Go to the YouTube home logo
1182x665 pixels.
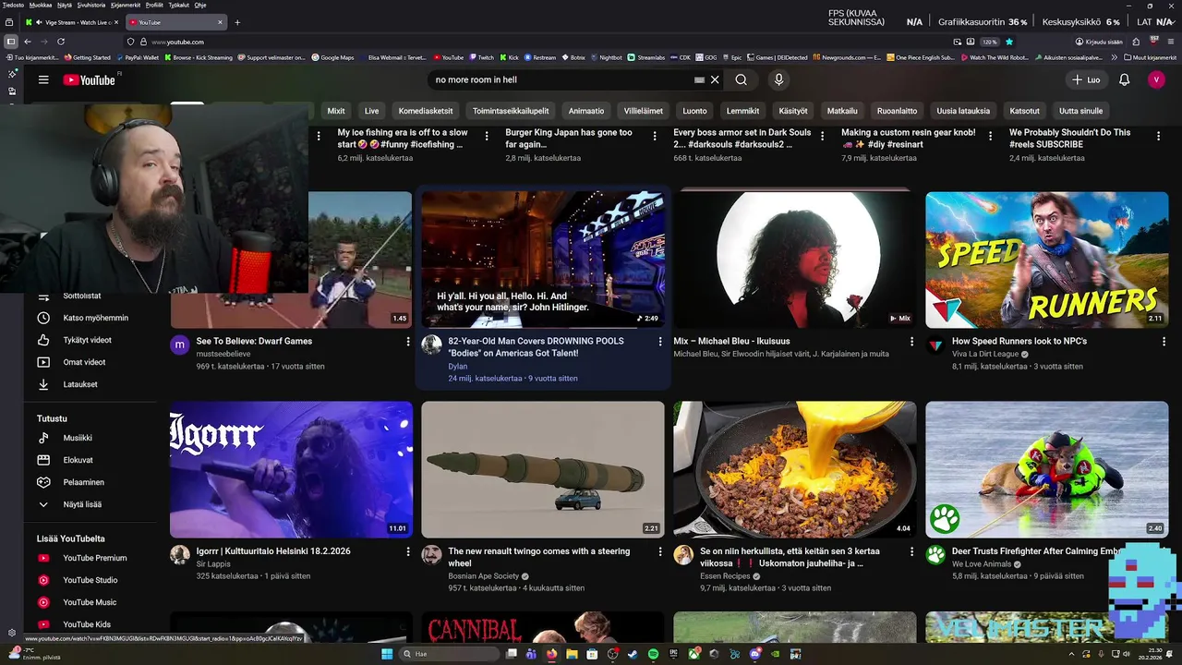pos(90,80)
